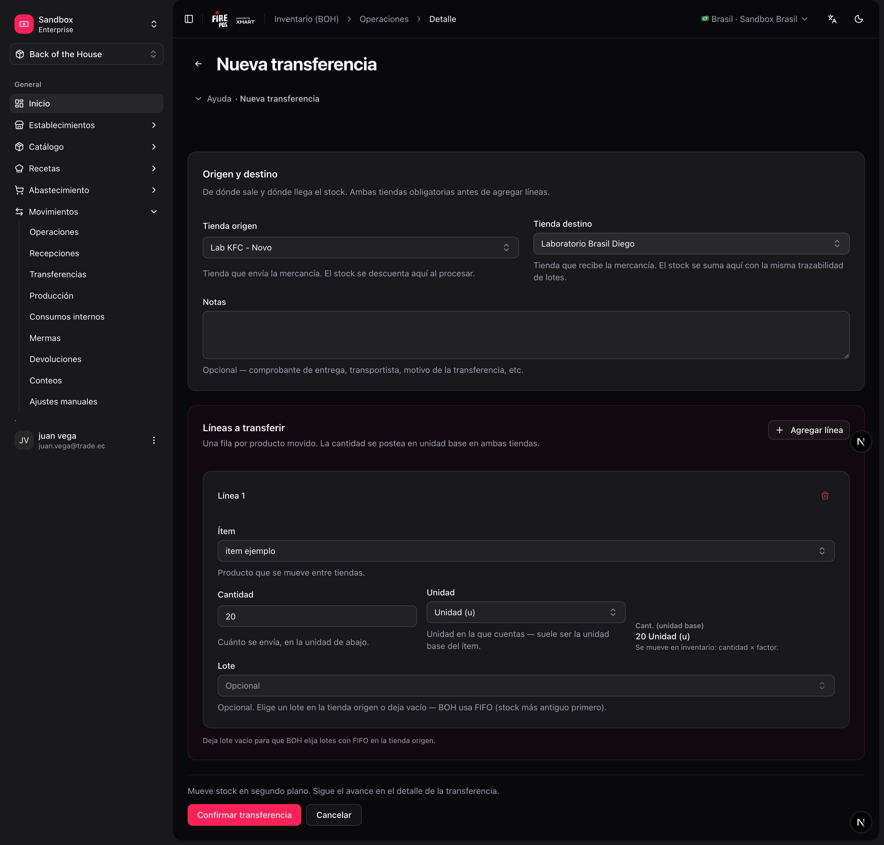884x845 pixels.
Task: Expand Recetas submenu chevron
Action: pyautogui.click(x=154, y=168)
